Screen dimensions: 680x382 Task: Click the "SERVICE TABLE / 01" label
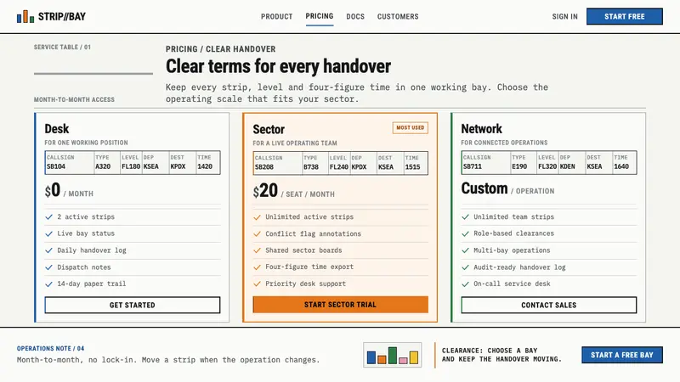point(62,48)
